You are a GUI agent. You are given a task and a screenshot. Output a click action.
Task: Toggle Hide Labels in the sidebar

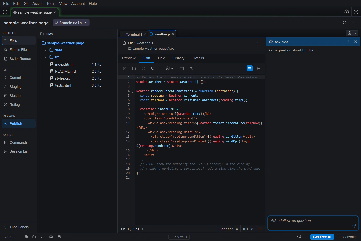click(x=17, y=227)
